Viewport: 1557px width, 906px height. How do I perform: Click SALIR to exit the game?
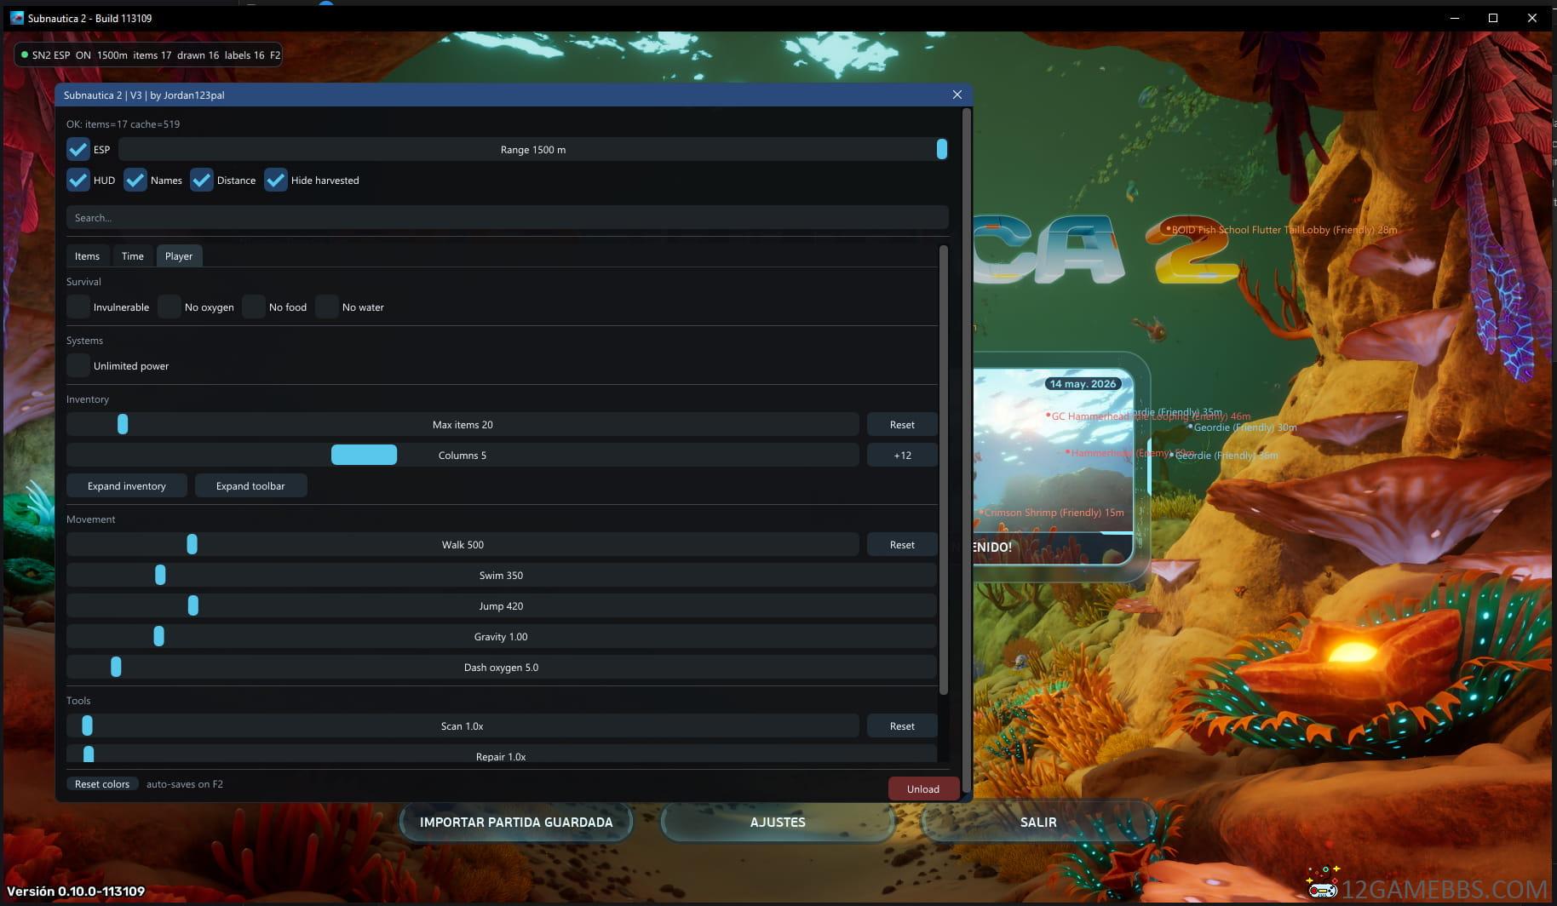[1038, 823]
